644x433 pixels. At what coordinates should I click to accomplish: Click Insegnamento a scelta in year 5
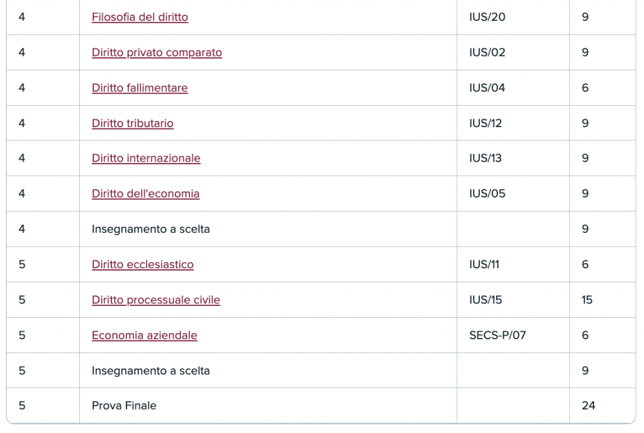pyautogui.click(x=151, y=371)
